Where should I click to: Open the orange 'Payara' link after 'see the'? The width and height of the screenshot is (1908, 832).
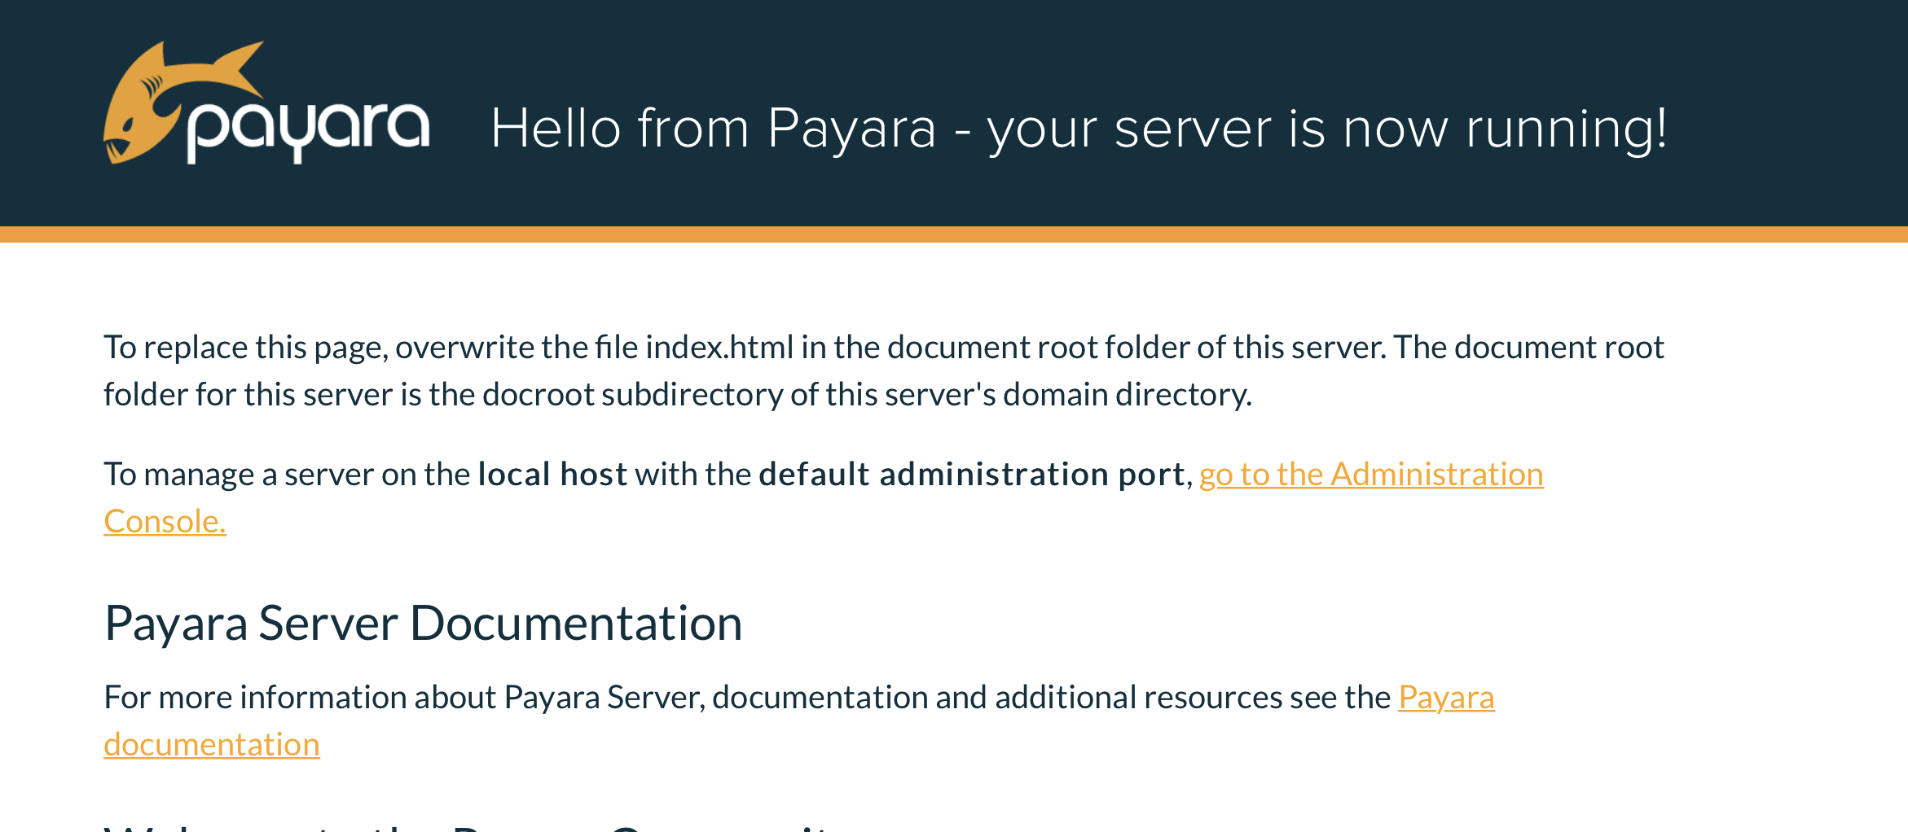(1445, 697)
